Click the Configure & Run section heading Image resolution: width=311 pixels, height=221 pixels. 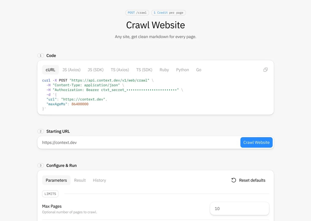point(61,166)
